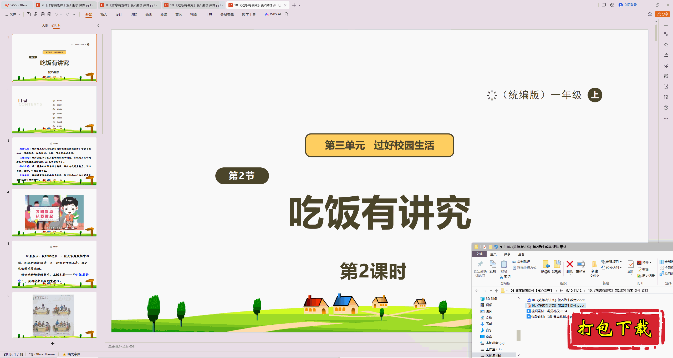Screen dimensions: 673x358
Task: Click Office Theme in status bar
Action: 42,354
